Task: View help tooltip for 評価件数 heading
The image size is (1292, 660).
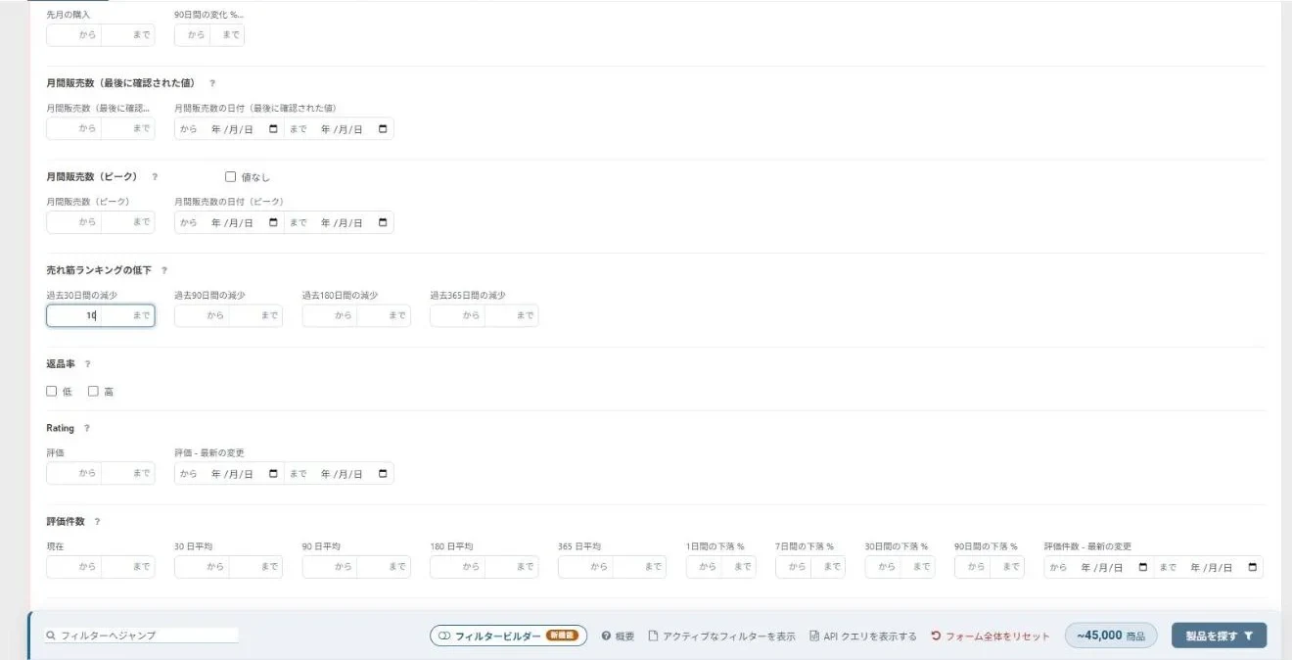Action: tap(97, 522)
